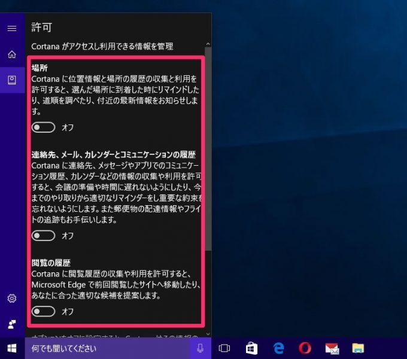
Task: Open the Cortana Notebook
Action: pos(12,80)
